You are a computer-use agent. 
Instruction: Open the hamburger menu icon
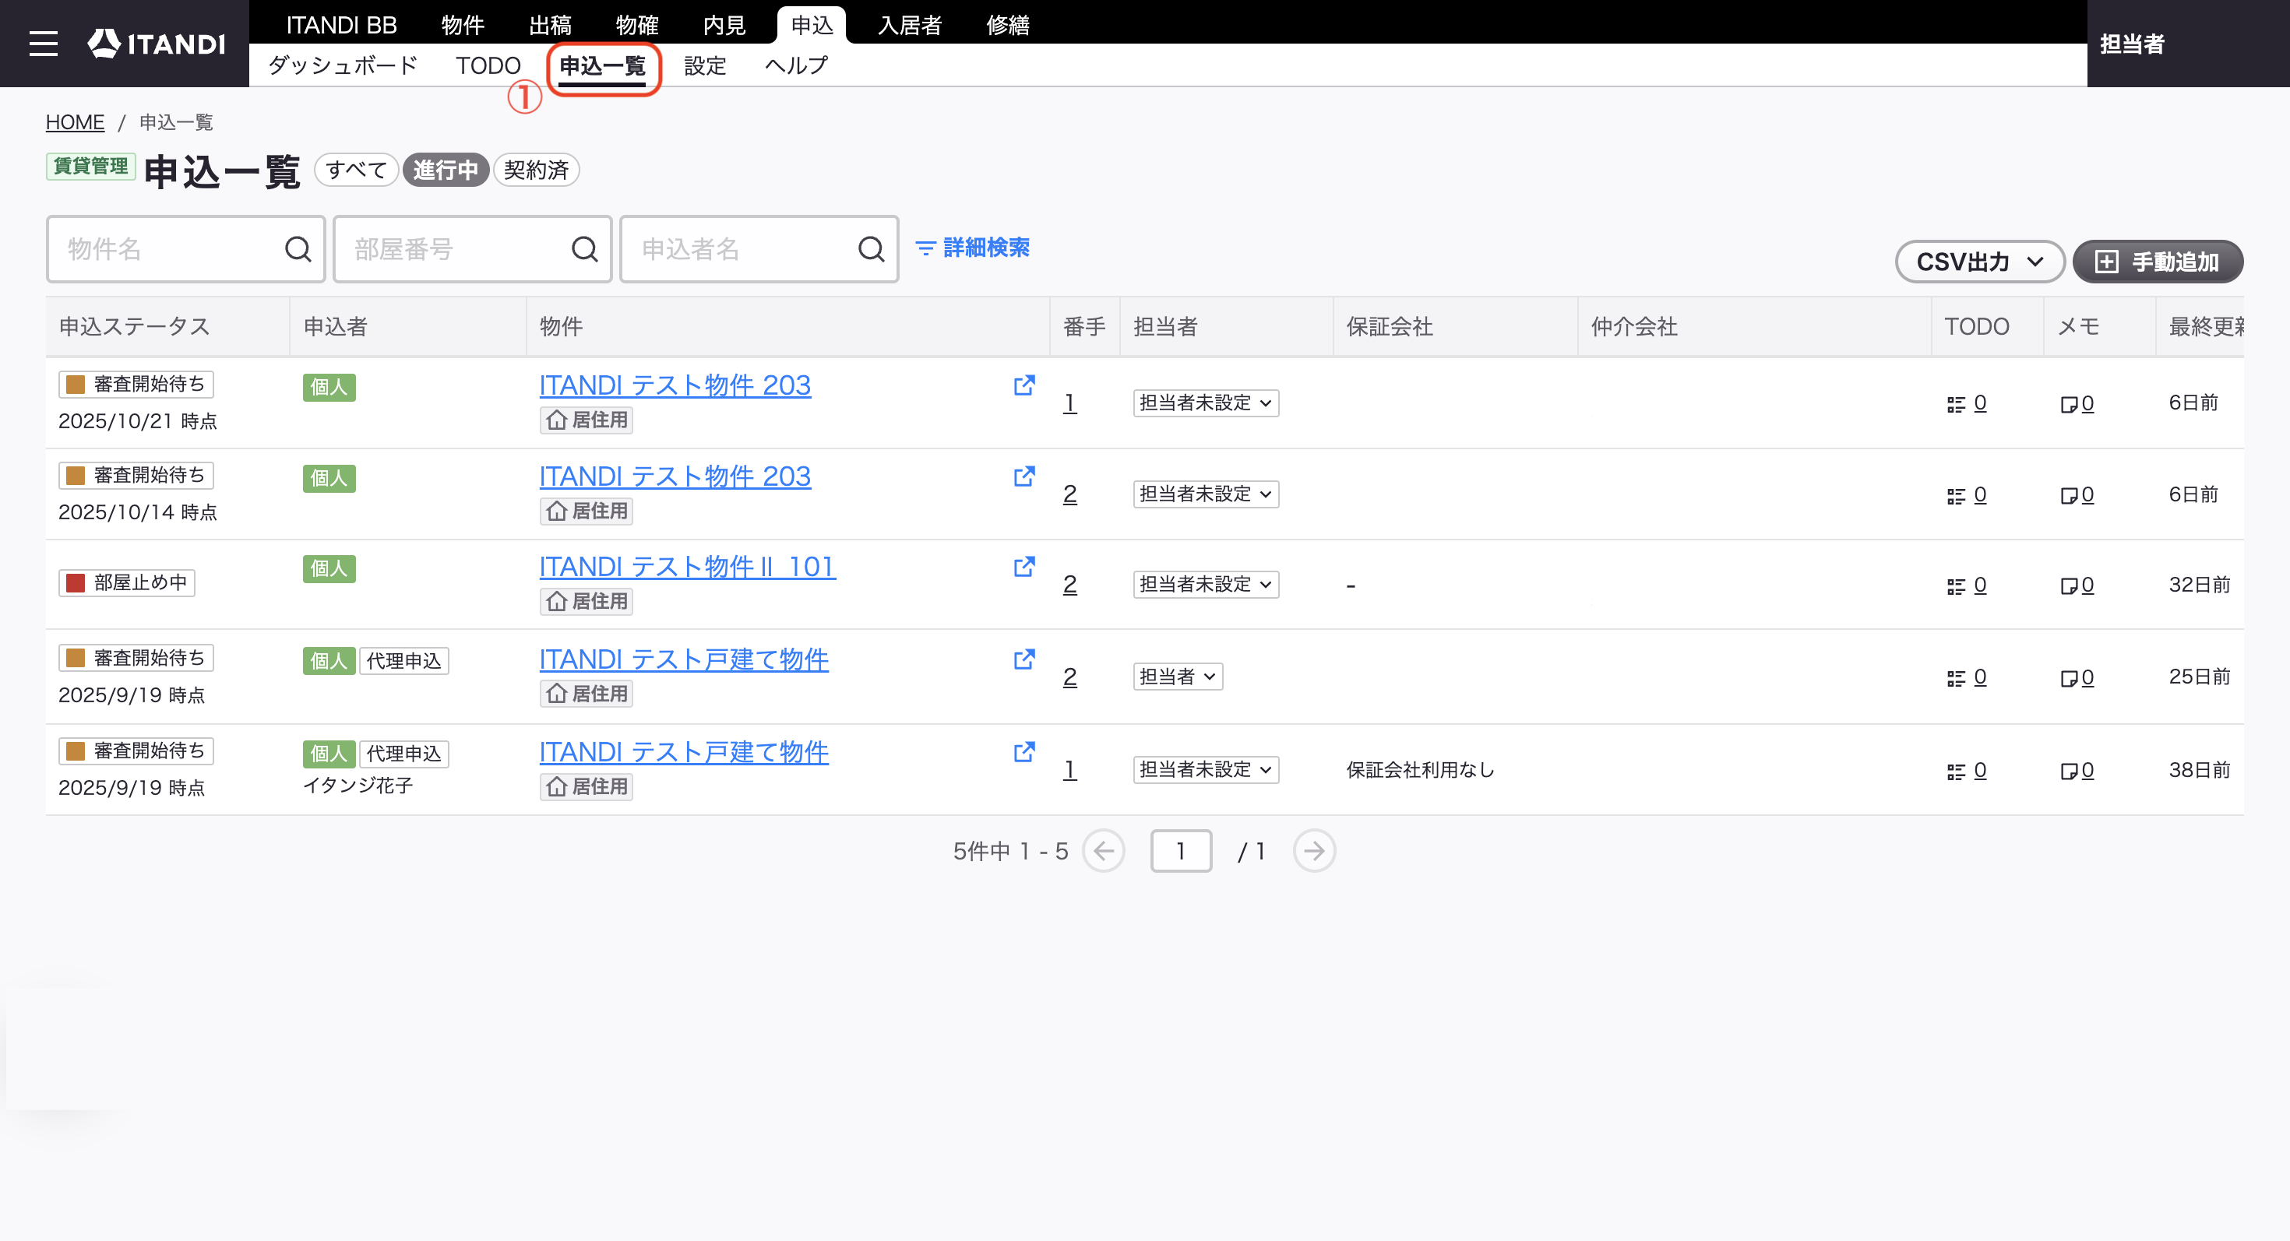(43, 44)
